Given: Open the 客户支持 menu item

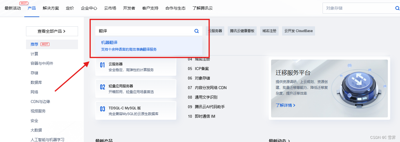Looking at the screenshot, I should point(150,8).
